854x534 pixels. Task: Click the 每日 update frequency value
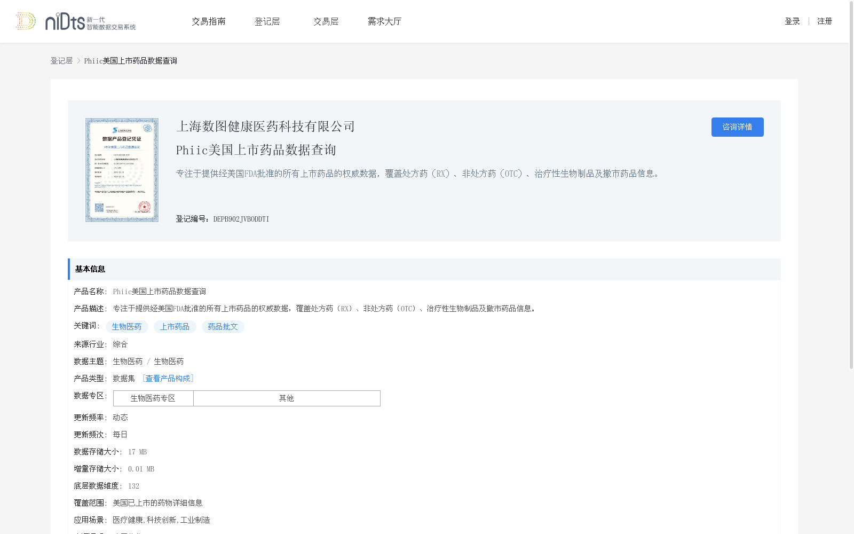pyautogui.click(x=120, y=435)
